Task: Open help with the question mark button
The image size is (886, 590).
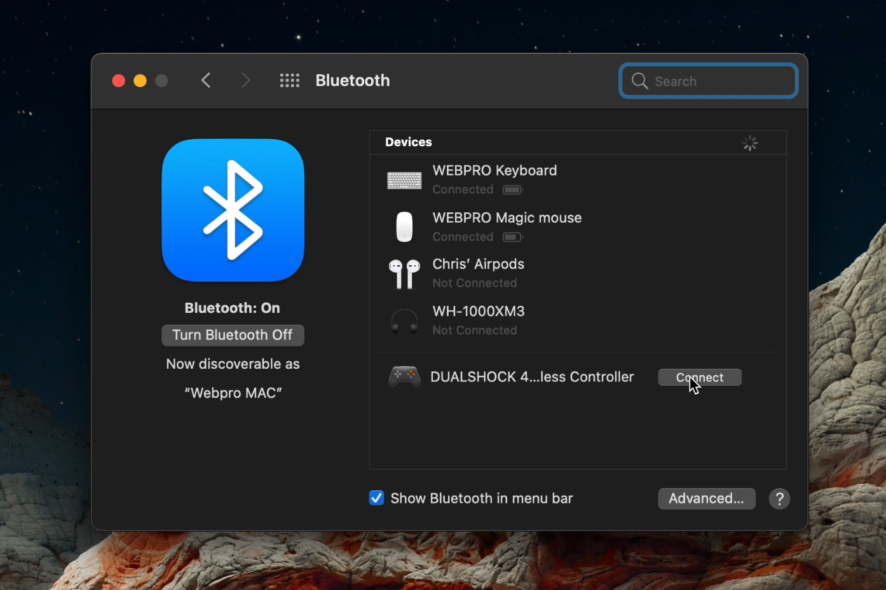Action: (x=779, y=499)
